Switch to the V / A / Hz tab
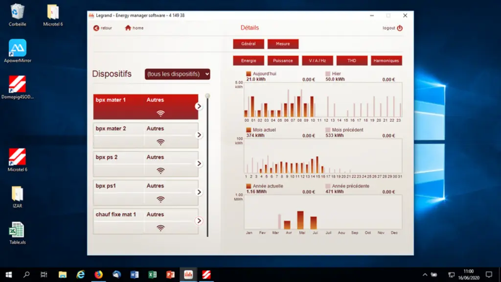 tap(318, 61)
